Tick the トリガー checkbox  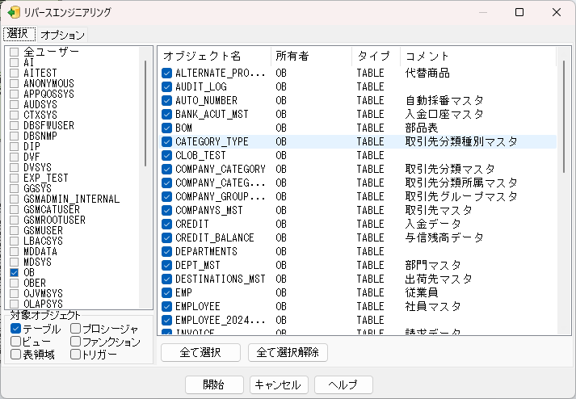[x=75, y=355]
